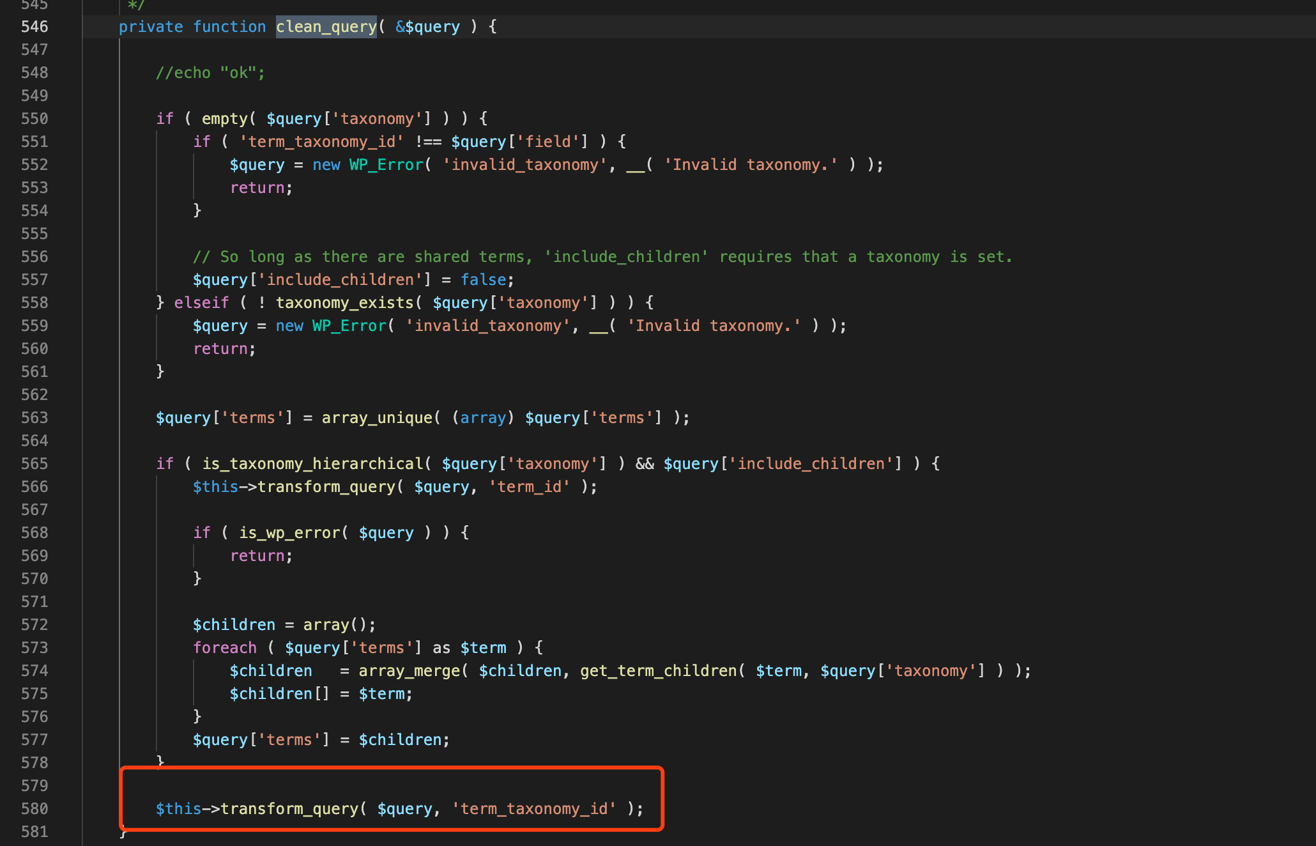Click array_unique function on line 563

pos(377,418)
